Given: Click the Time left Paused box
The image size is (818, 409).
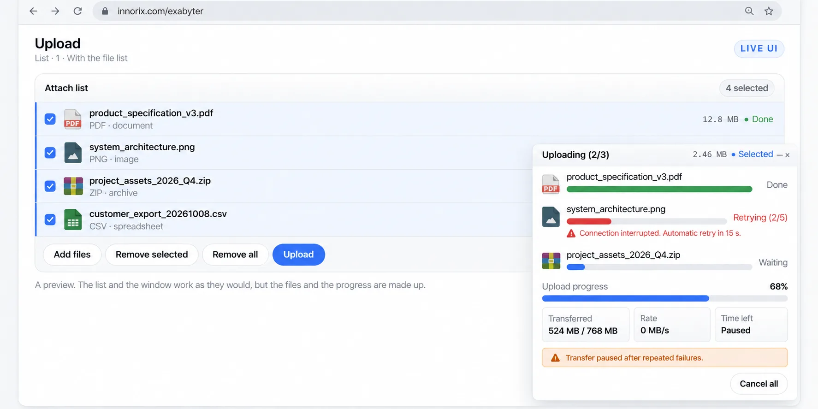Looking at the screenshot, I should point(751,325).
